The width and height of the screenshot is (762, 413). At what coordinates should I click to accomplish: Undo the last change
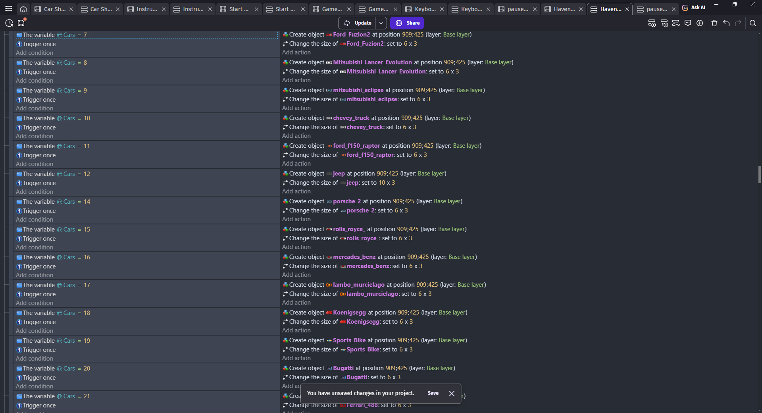point(726,23)
